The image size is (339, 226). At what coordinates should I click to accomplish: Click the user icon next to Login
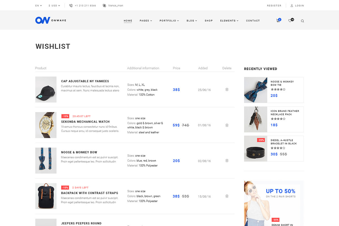(x=292, y=6)
